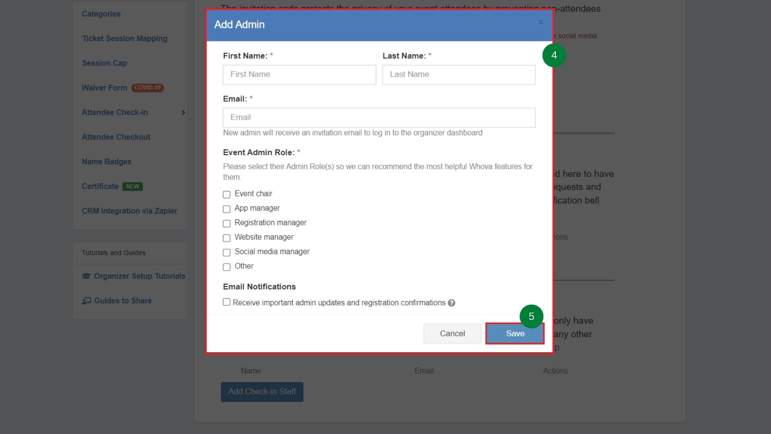Image resolution: width=771 pixels, height=434 pixels.
Task: Click Add Check-in Staff
Action: click(262, 392)
